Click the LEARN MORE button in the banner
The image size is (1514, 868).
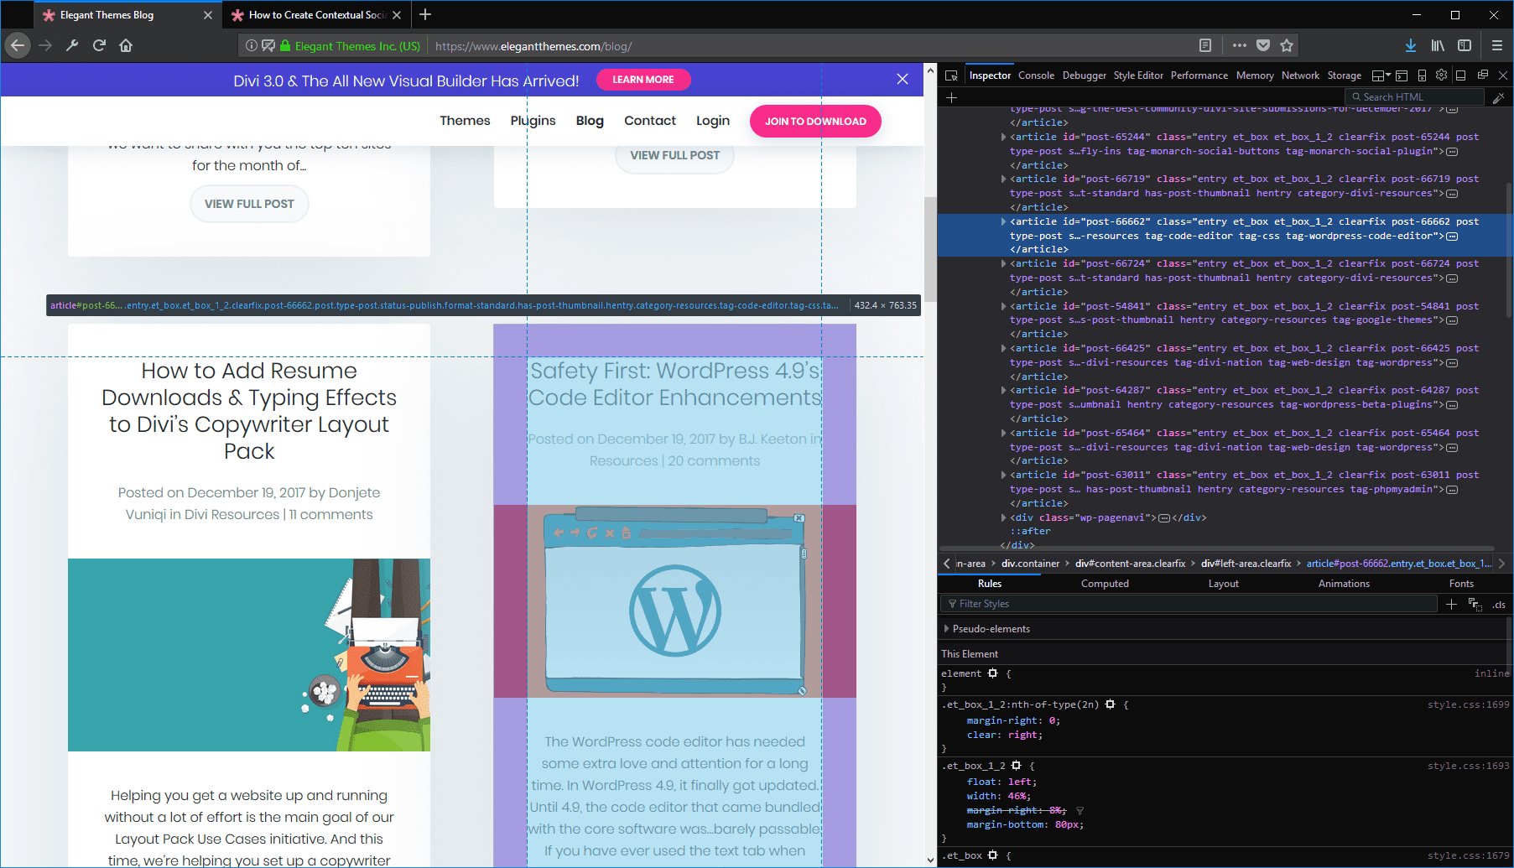pos(643,80)
